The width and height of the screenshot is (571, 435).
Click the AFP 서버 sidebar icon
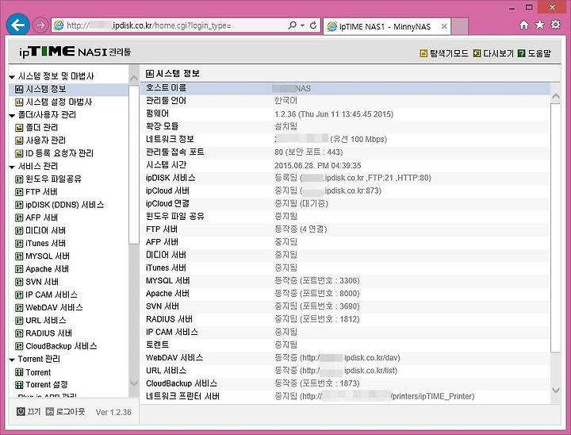(x=19, y=217)
